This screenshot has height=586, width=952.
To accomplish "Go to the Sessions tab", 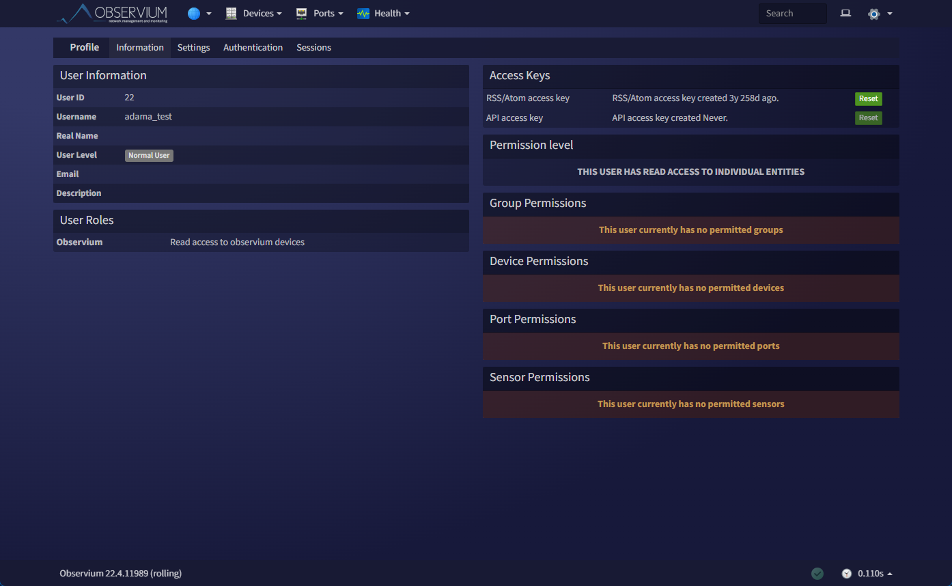I will [x=313, y=48].
